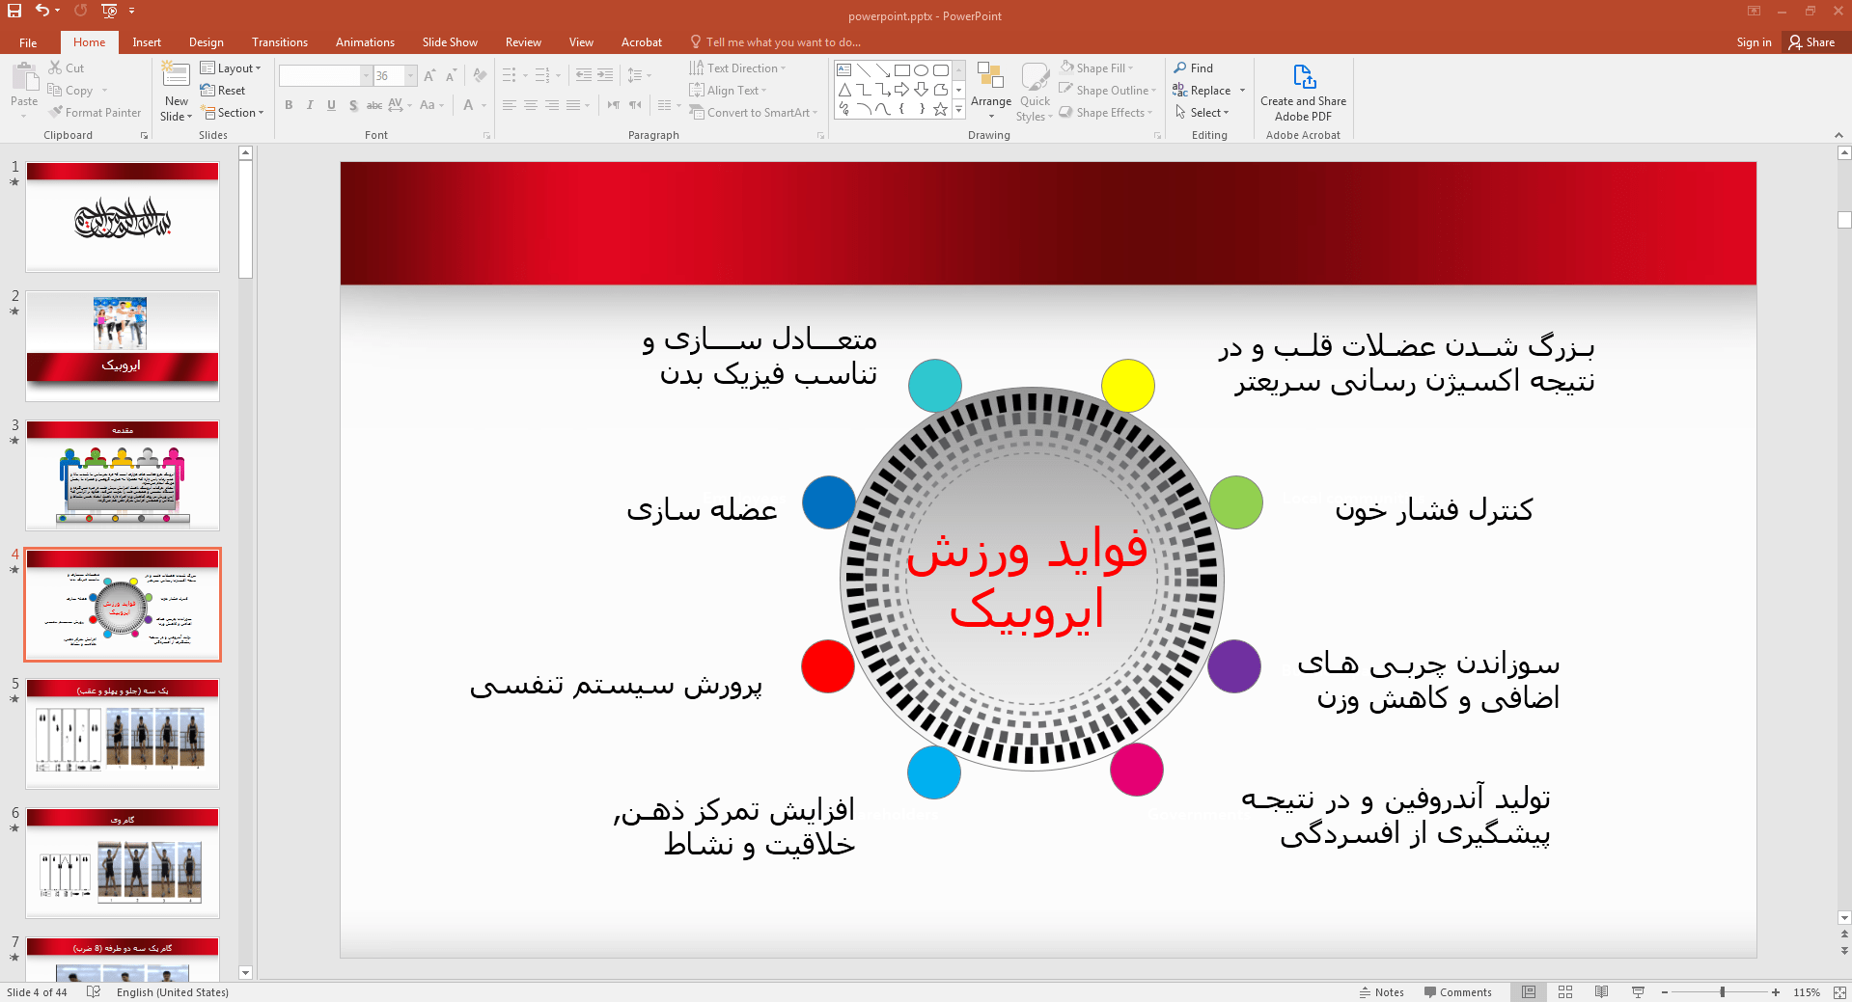Viewport: 1852px width, 1002px height.
Task: Switch to the Transitions tab
Action: [x=280, y=42]
